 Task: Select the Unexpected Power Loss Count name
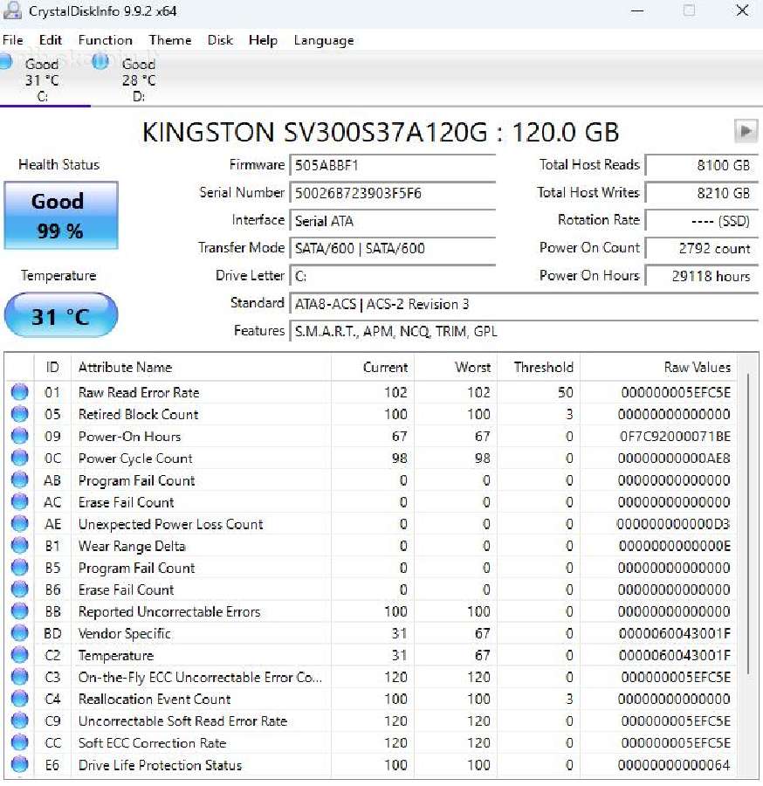click(x=171, y=524)
